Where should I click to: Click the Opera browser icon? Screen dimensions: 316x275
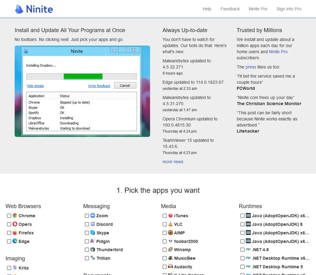coord(15,224)
